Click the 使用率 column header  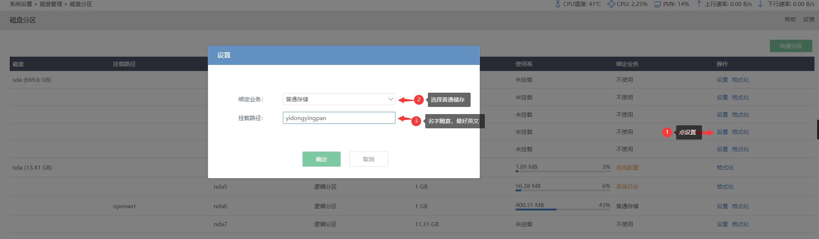click(524, 64)
